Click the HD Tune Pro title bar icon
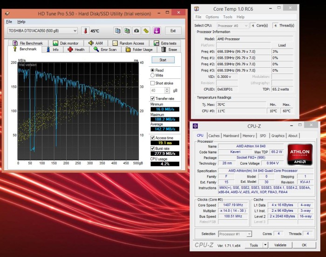Screen dimensions: 326x257 click(7, 14)
